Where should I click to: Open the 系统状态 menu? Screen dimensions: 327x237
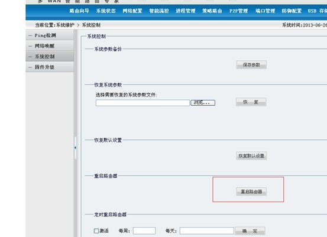point(106,11)
